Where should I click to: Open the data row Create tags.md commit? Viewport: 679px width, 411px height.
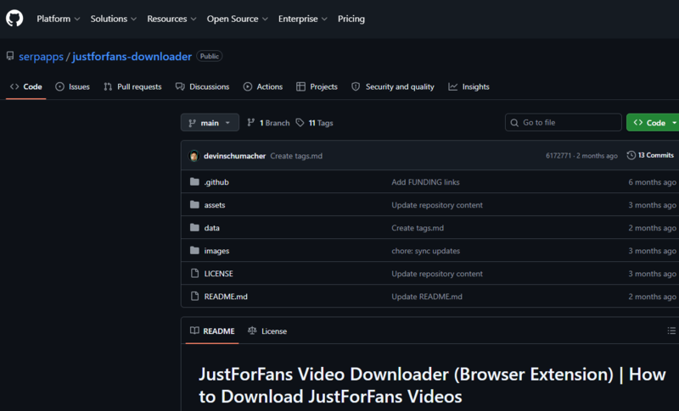(x=418, y=228)
